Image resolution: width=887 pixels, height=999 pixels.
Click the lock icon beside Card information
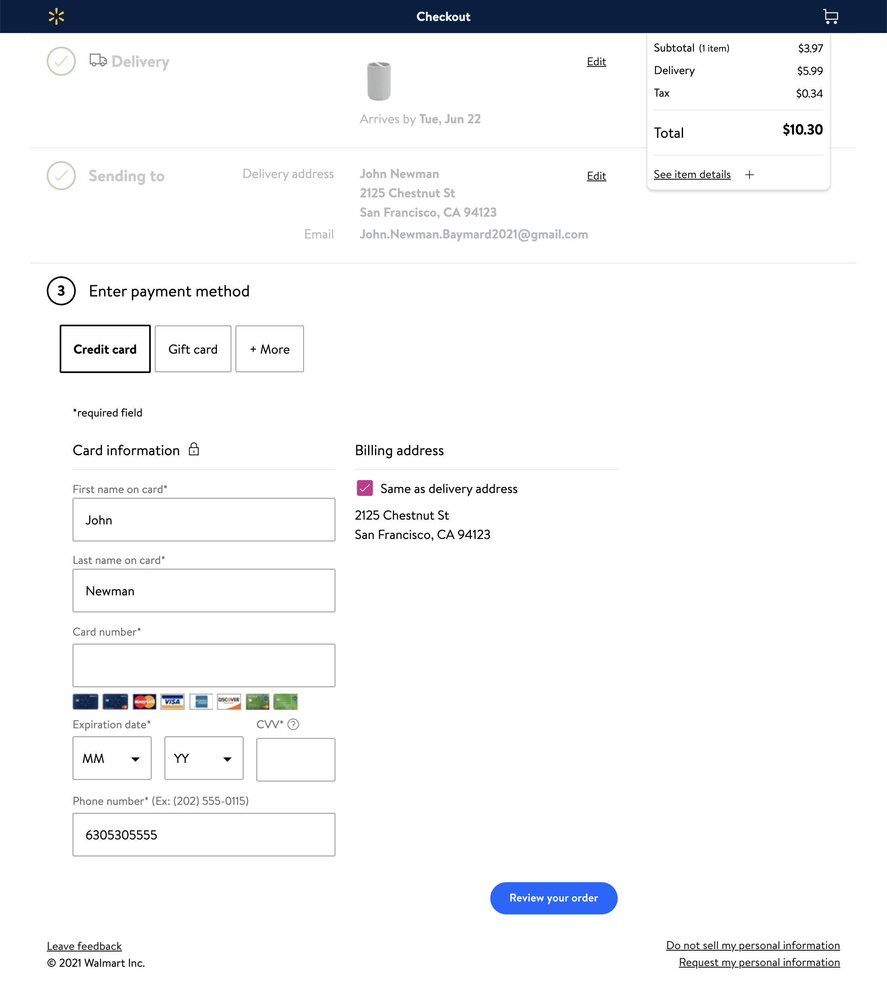(x=194, y=449)
